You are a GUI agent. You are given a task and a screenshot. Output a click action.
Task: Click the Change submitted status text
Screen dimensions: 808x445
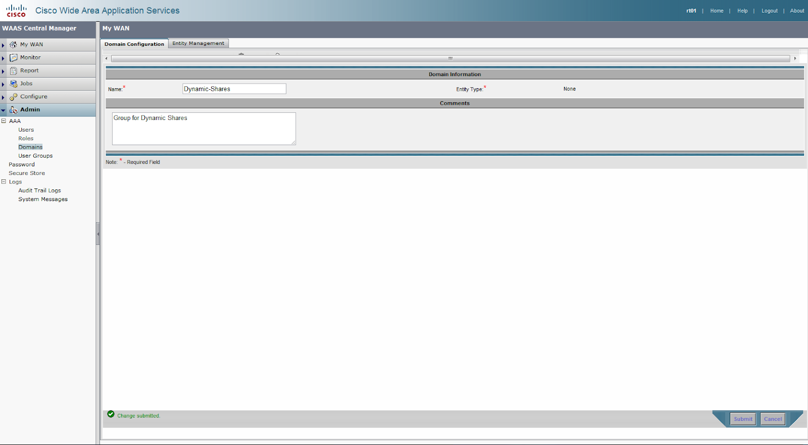point(138,416)
